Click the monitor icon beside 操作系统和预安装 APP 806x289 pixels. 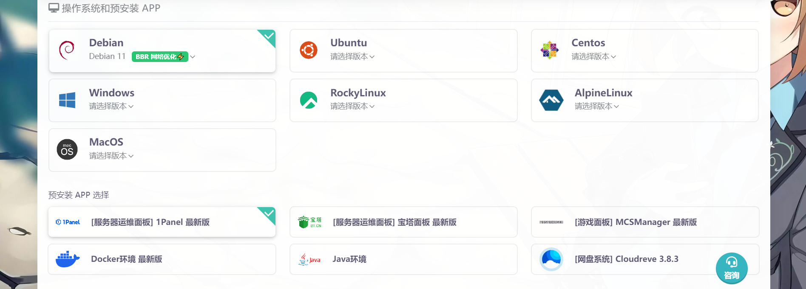[54, 8]
